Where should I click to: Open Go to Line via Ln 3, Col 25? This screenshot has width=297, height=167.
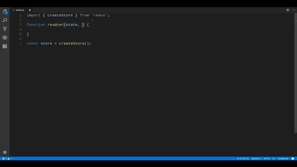click(243, 159)
